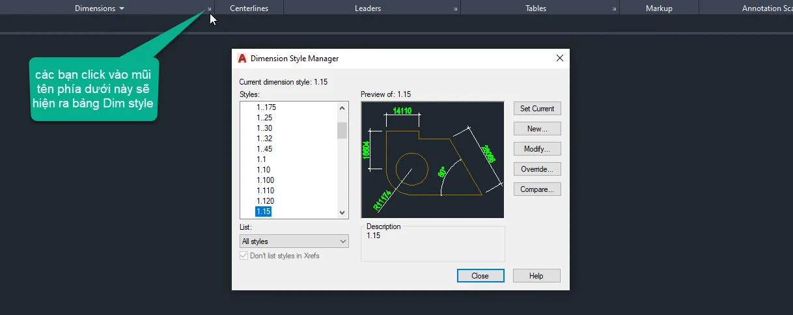The width and height of the screenshot is (793, 315).
Task: Click the Override... button
Action: click(537, 169)
